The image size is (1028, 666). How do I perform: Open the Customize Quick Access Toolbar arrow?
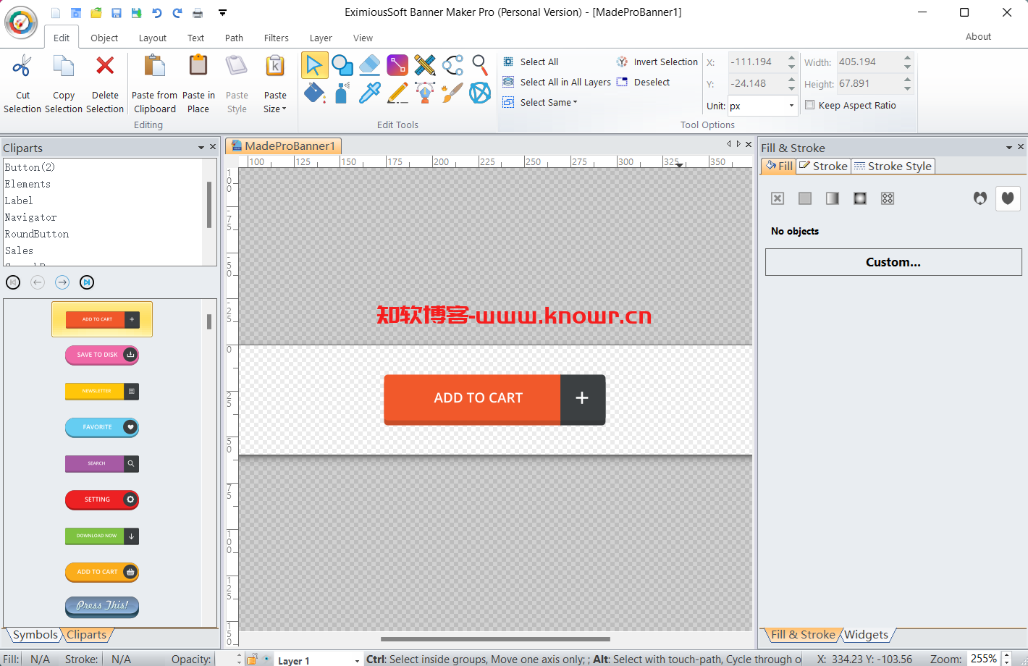[223, 13]
